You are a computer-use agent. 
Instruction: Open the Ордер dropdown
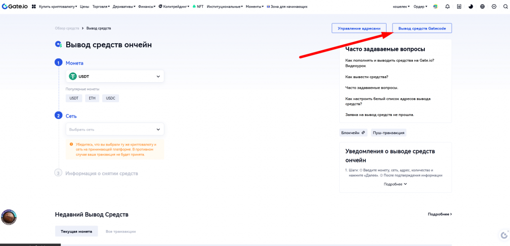point(420,6)
